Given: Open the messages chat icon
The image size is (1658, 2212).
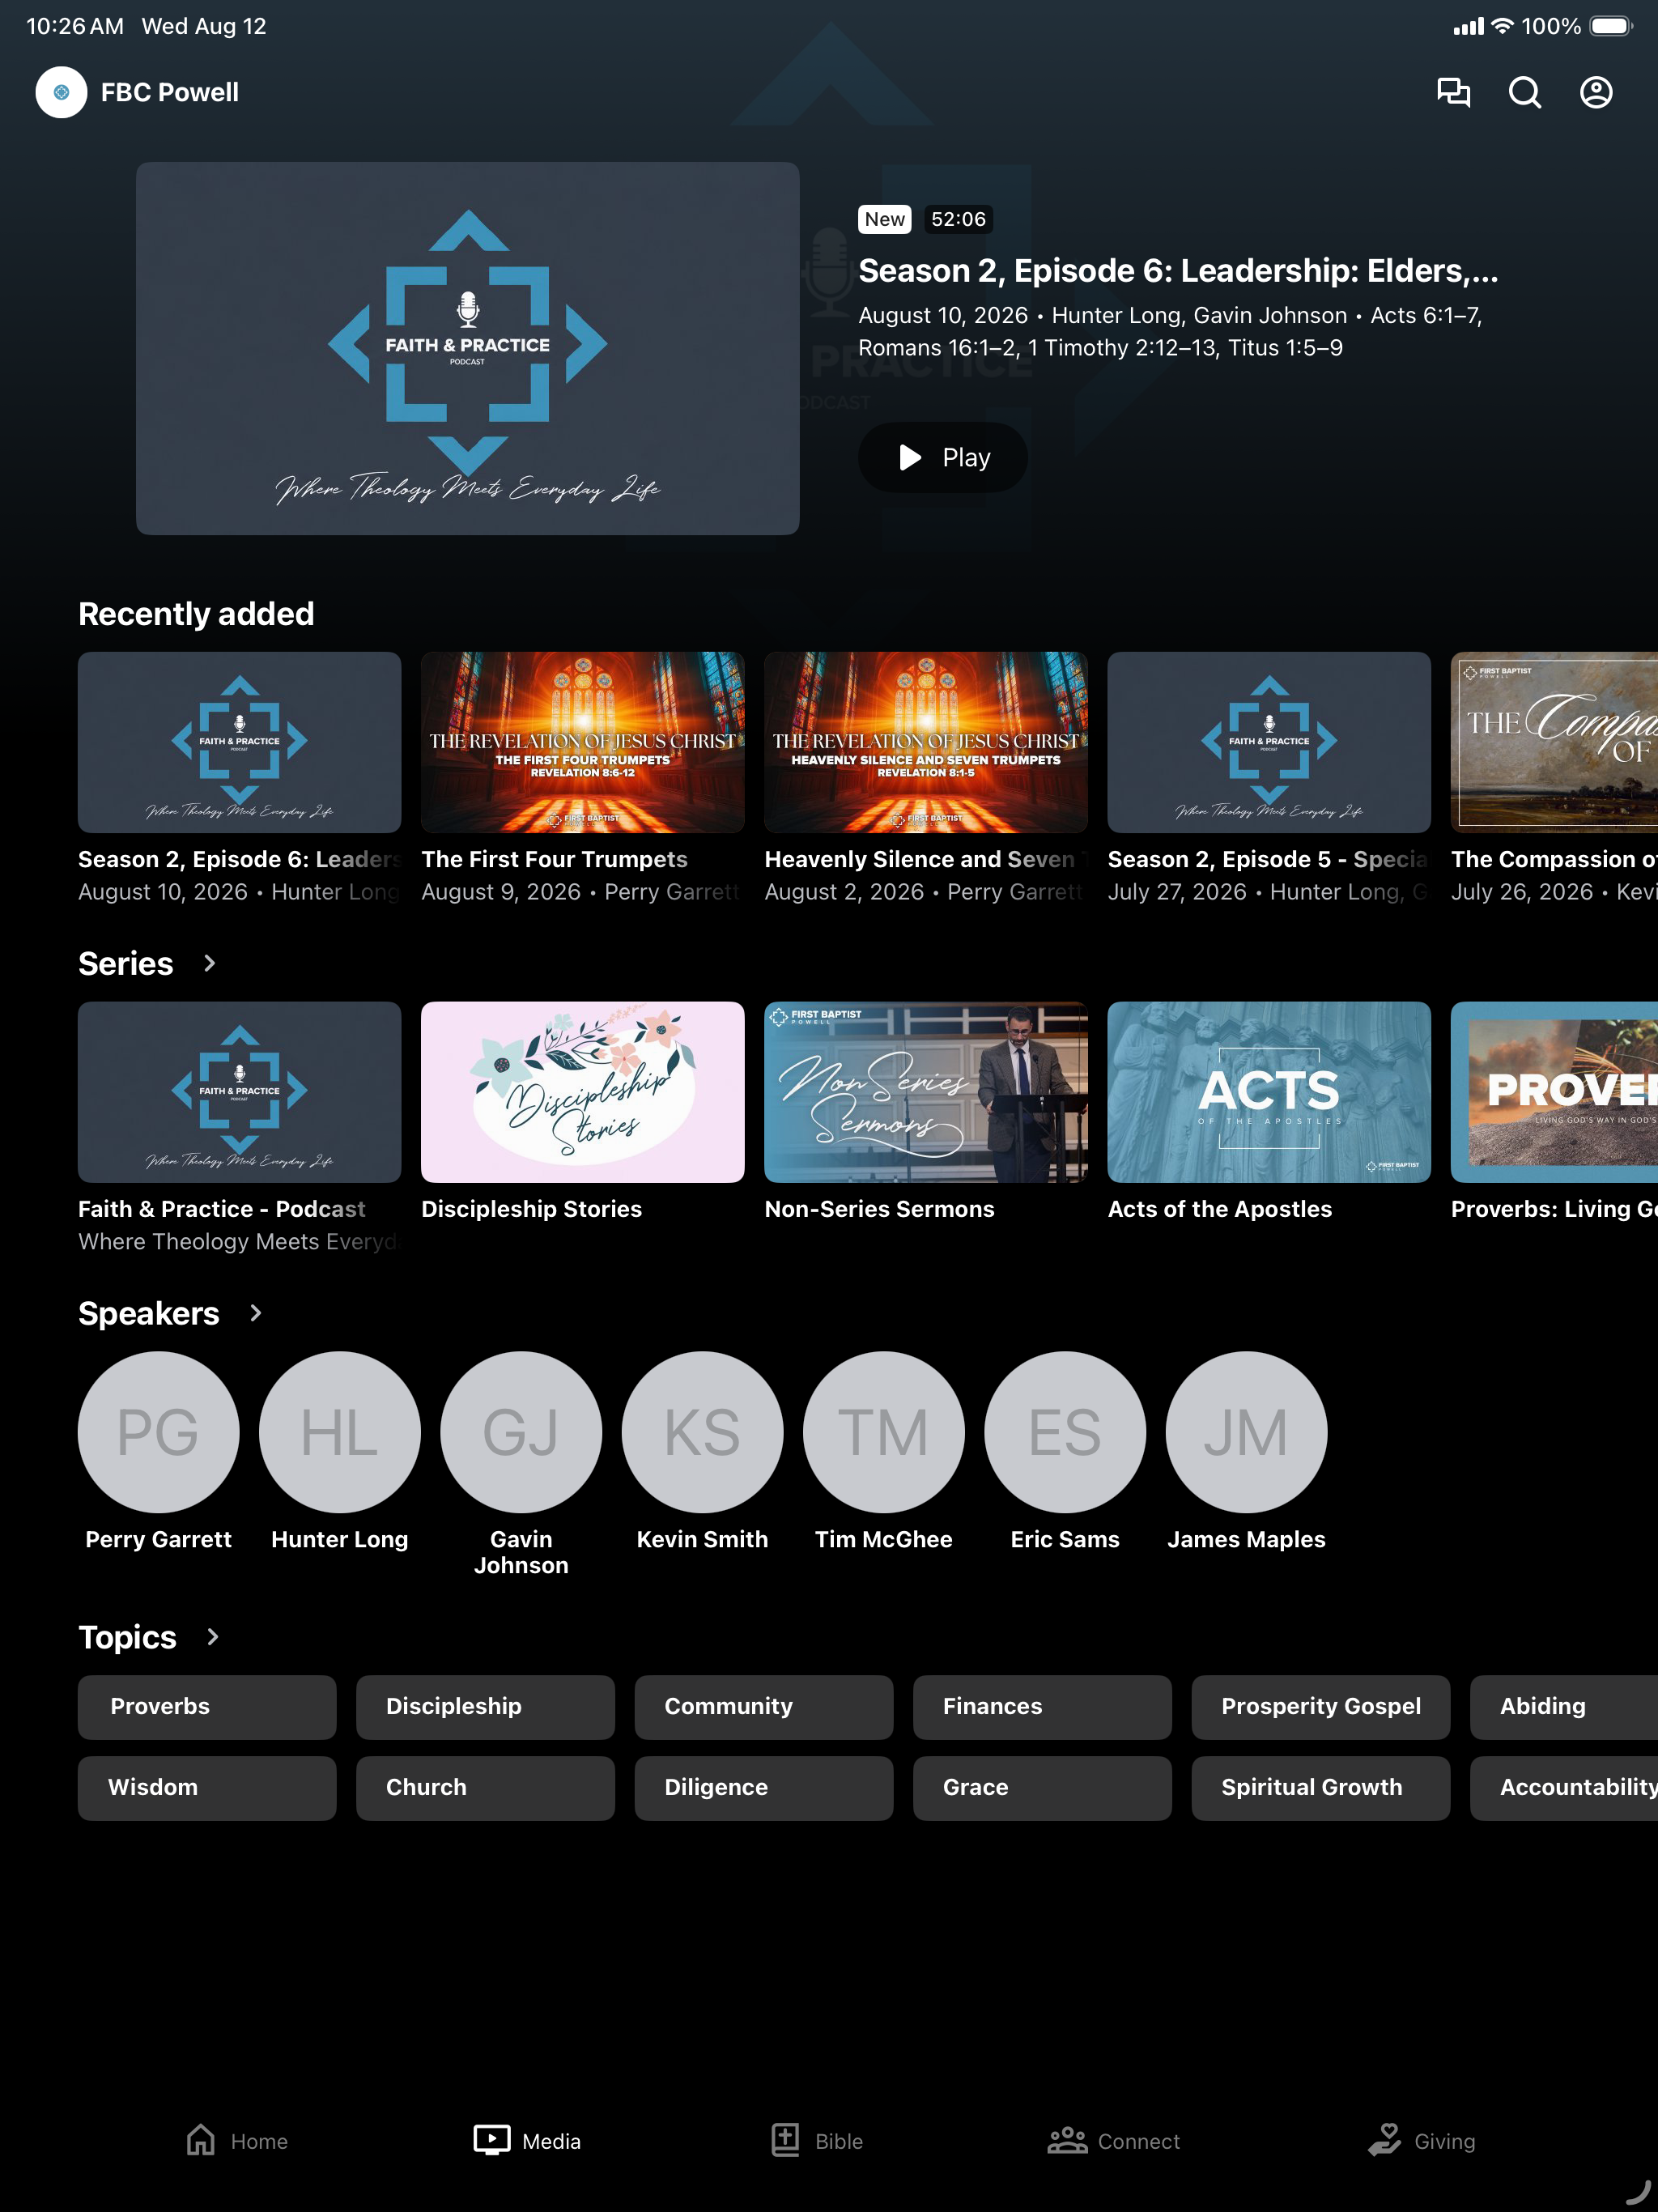Looking at the screenshot, I should click(1453, 92).
